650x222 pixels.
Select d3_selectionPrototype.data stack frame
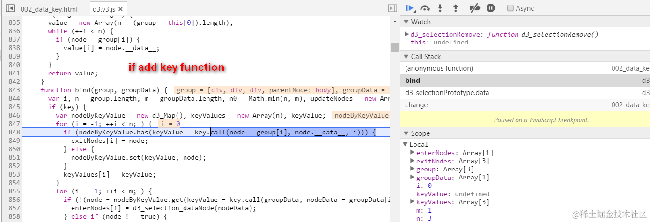coord(525,93)
